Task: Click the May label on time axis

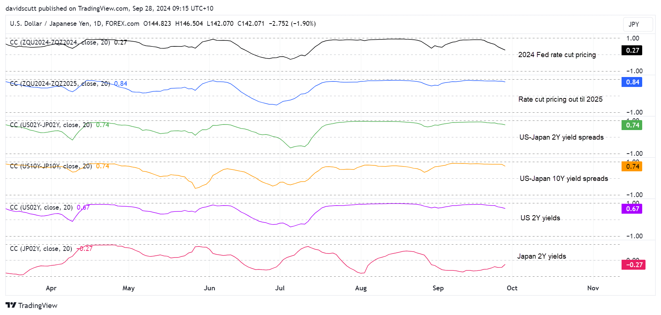Action: point(129,288)
